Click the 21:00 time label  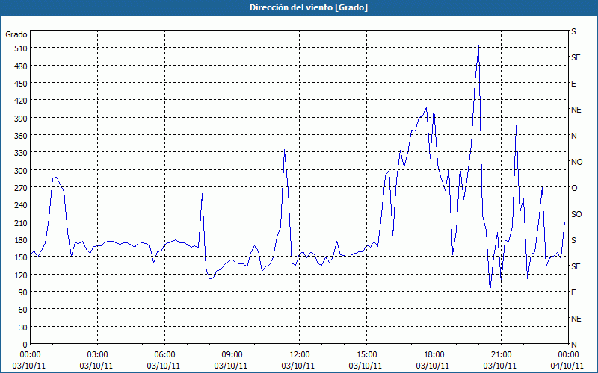pyautogui.click(x=501, y=355)
